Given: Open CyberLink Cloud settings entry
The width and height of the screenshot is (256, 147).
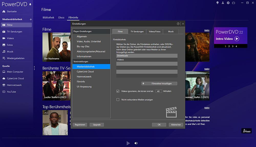Looking at the screenshot, I should [91, 72].
